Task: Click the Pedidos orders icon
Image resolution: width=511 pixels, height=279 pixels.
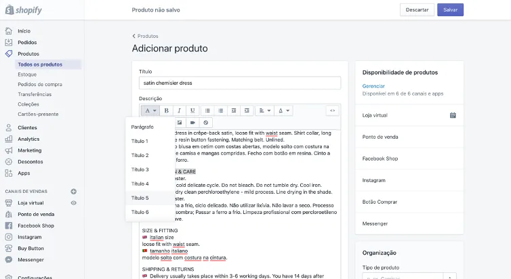Action: 9,42
